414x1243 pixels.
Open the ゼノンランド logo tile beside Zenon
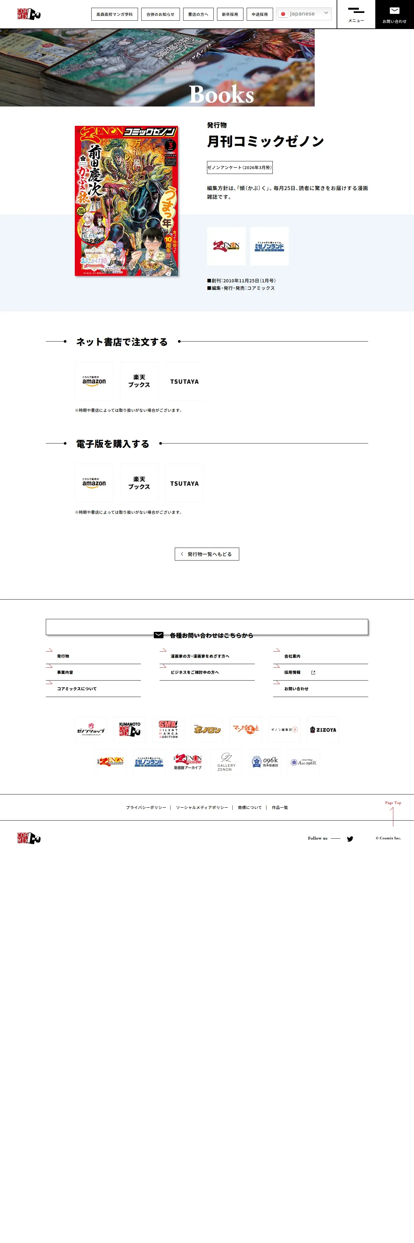click(270, 246)
